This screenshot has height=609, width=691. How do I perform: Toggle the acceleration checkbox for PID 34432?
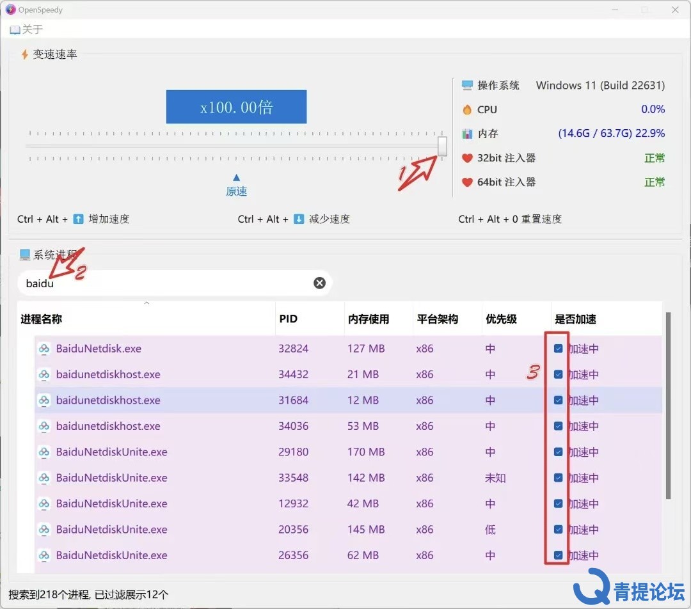[559, 375]
